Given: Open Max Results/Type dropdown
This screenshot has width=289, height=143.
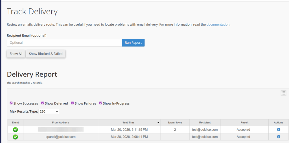Looking at the screenshot, I should click(x=49, y=111).
